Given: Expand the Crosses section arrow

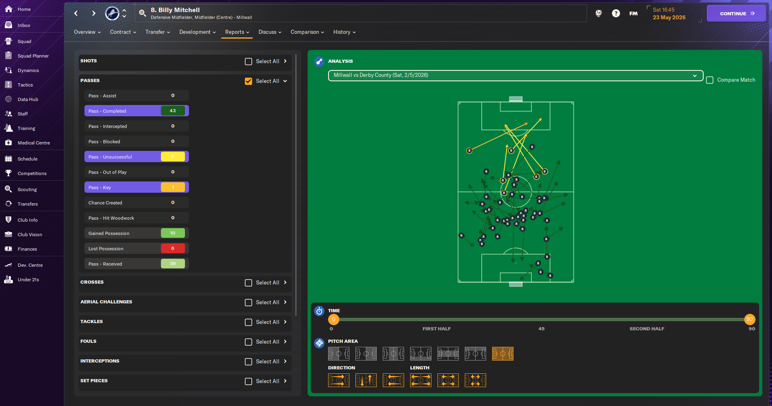Looking at the screenshot, I should pos(285,282).
